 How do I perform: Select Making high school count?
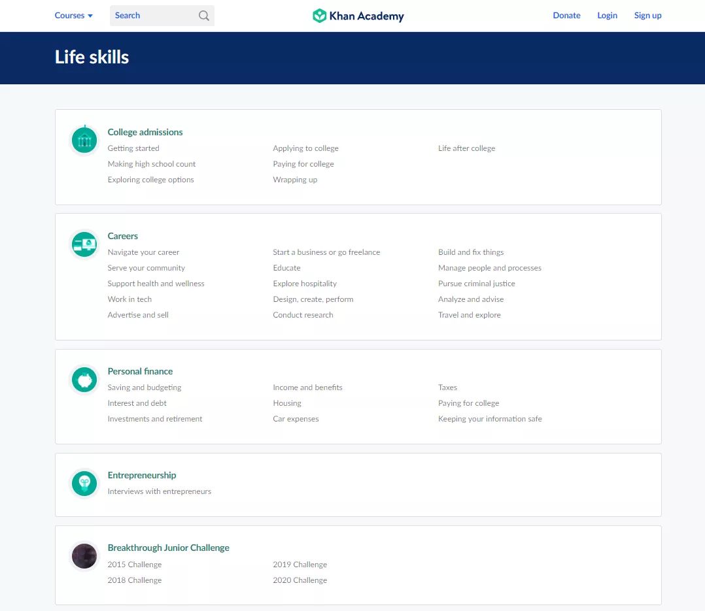click(152, 164)
